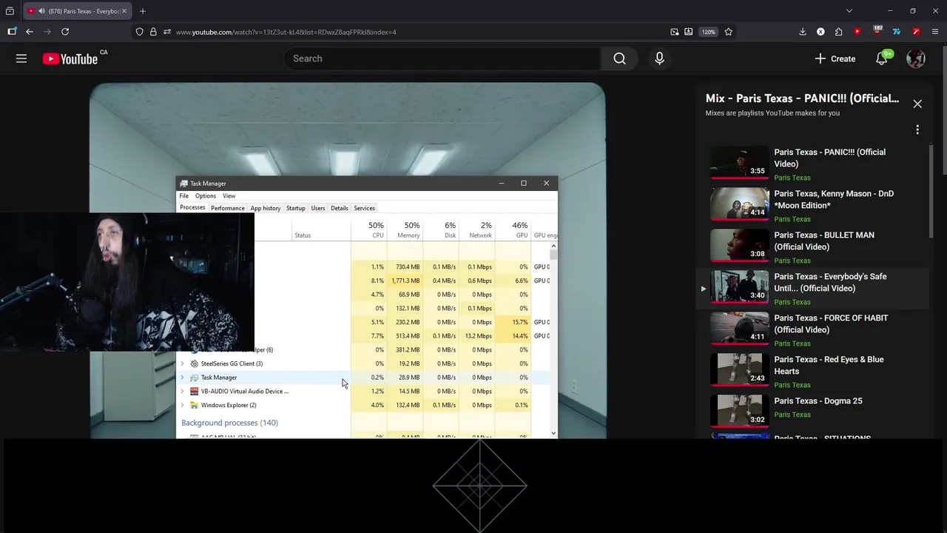Go back with the browser back arrow
Screen dimensions: 947x533
tap(30, 32)
